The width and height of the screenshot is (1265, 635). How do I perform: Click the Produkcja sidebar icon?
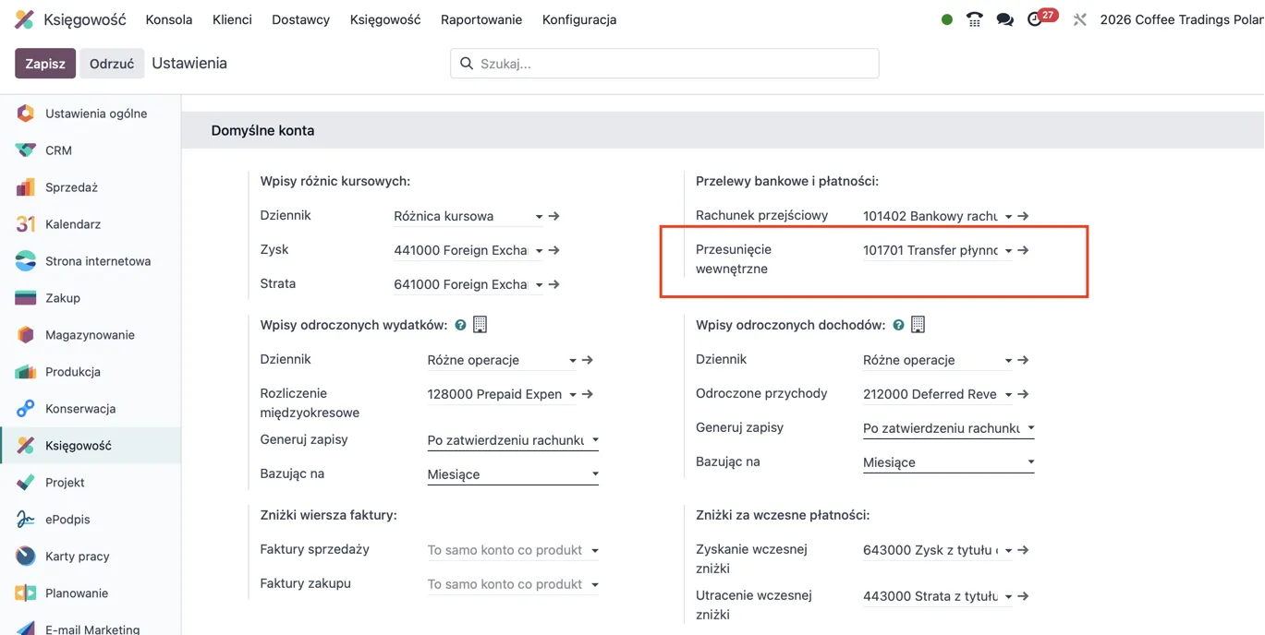(x=26, y=372)
